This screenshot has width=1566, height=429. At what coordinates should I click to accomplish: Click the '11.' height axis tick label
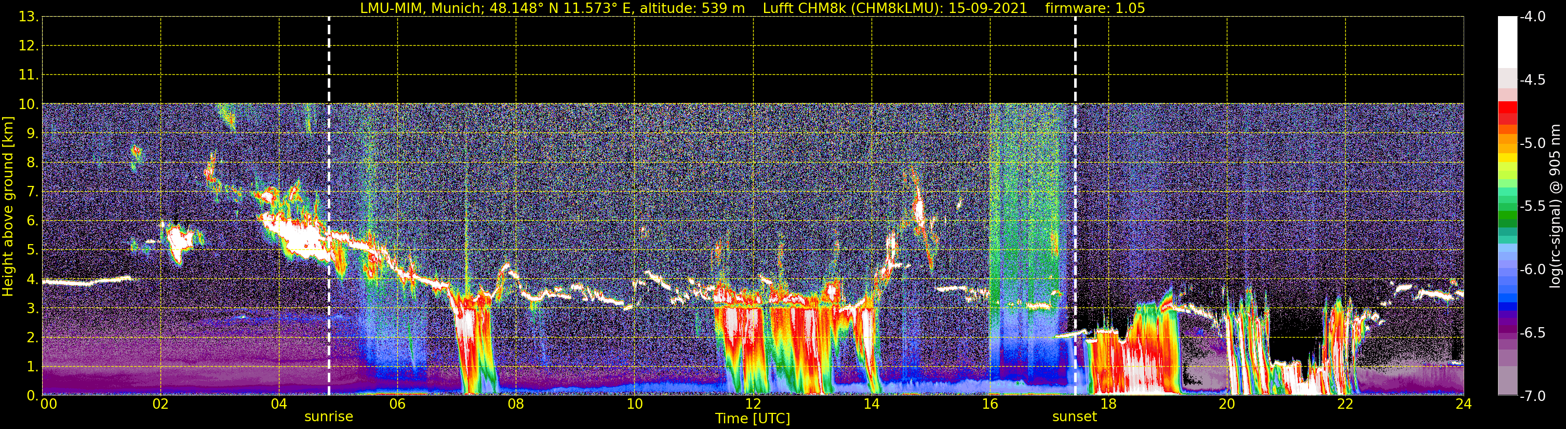[x=29, y=75]
